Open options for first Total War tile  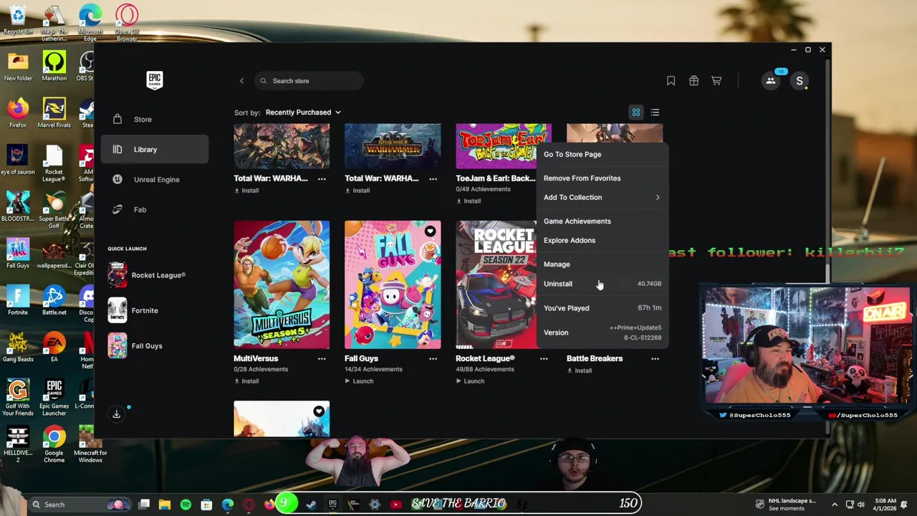322,178
